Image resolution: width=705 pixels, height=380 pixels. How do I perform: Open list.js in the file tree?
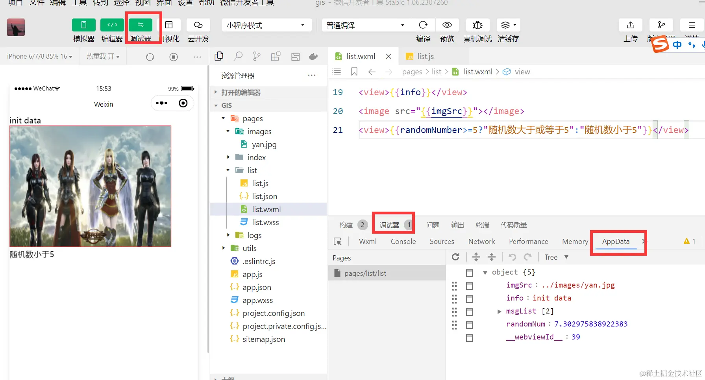(x=260, y=183)
